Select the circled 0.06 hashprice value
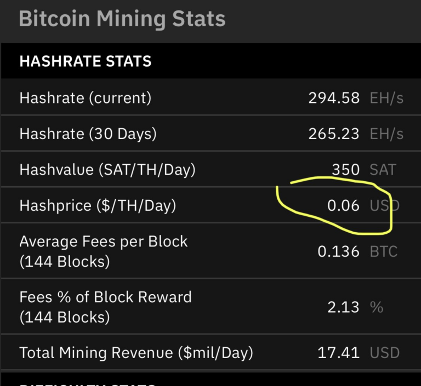421x386 pixels. click(343, 205)
